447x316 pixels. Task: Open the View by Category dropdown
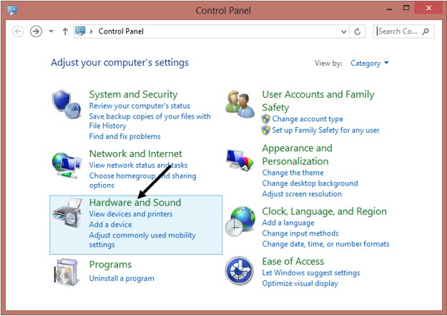coord(369,63)
